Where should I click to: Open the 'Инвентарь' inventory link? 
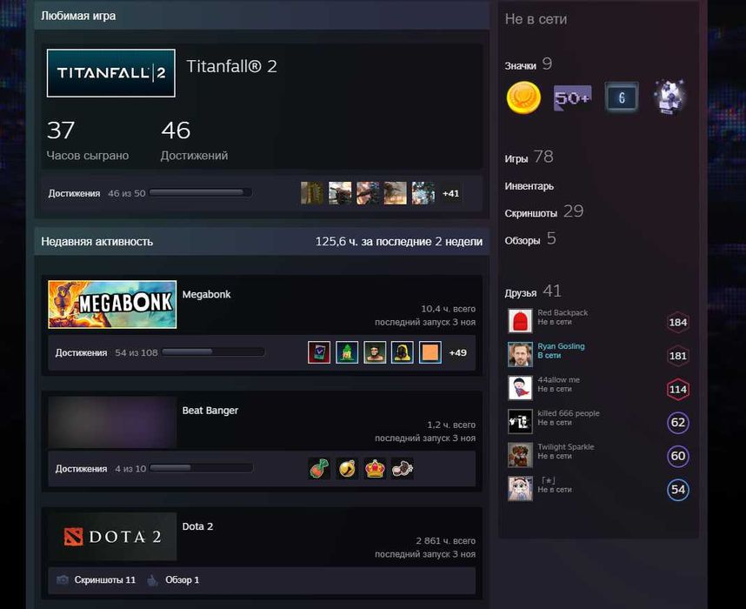[x=529, y=186]
